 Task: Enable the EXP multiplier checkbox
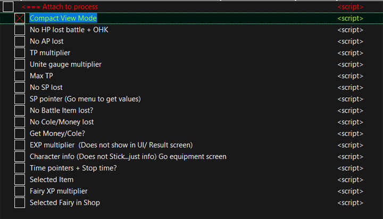point(20,145)
